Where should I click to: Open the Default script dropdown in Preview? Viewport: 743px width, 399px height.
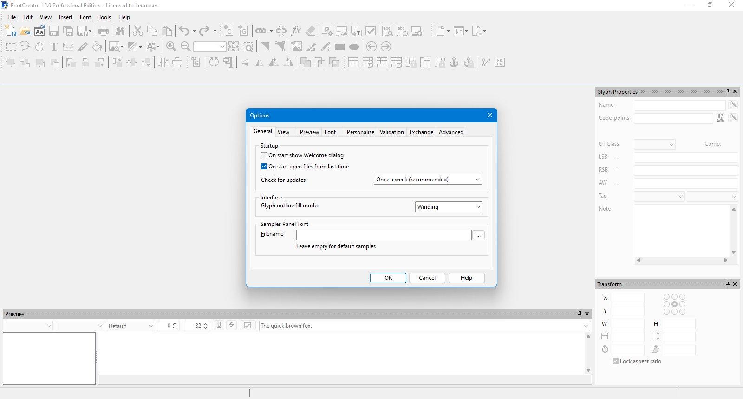(x=130, y=326)
